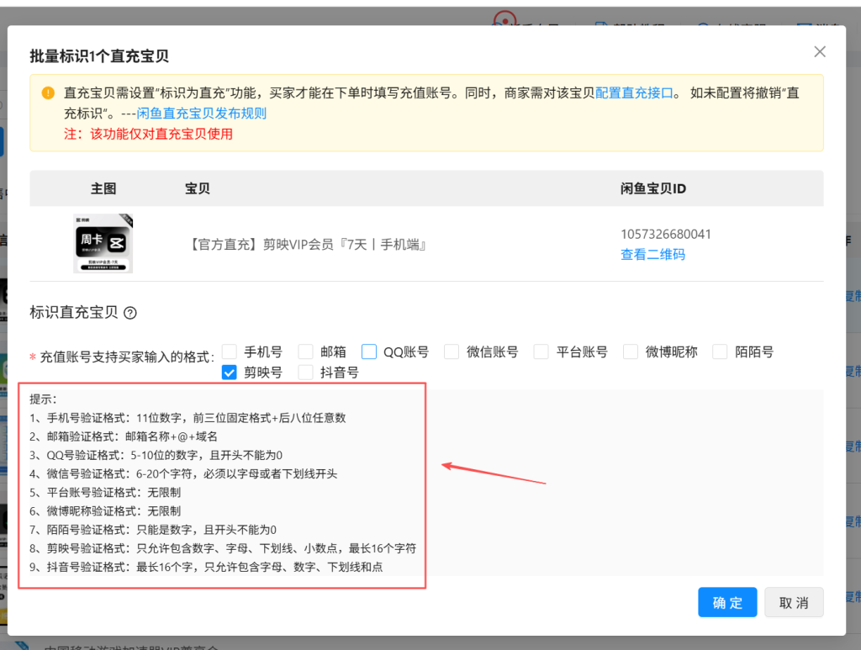The height and width of the screenshot is (650, 861).
Task: Click tip line 3 about QQ号验证格式
Action: 156,455
